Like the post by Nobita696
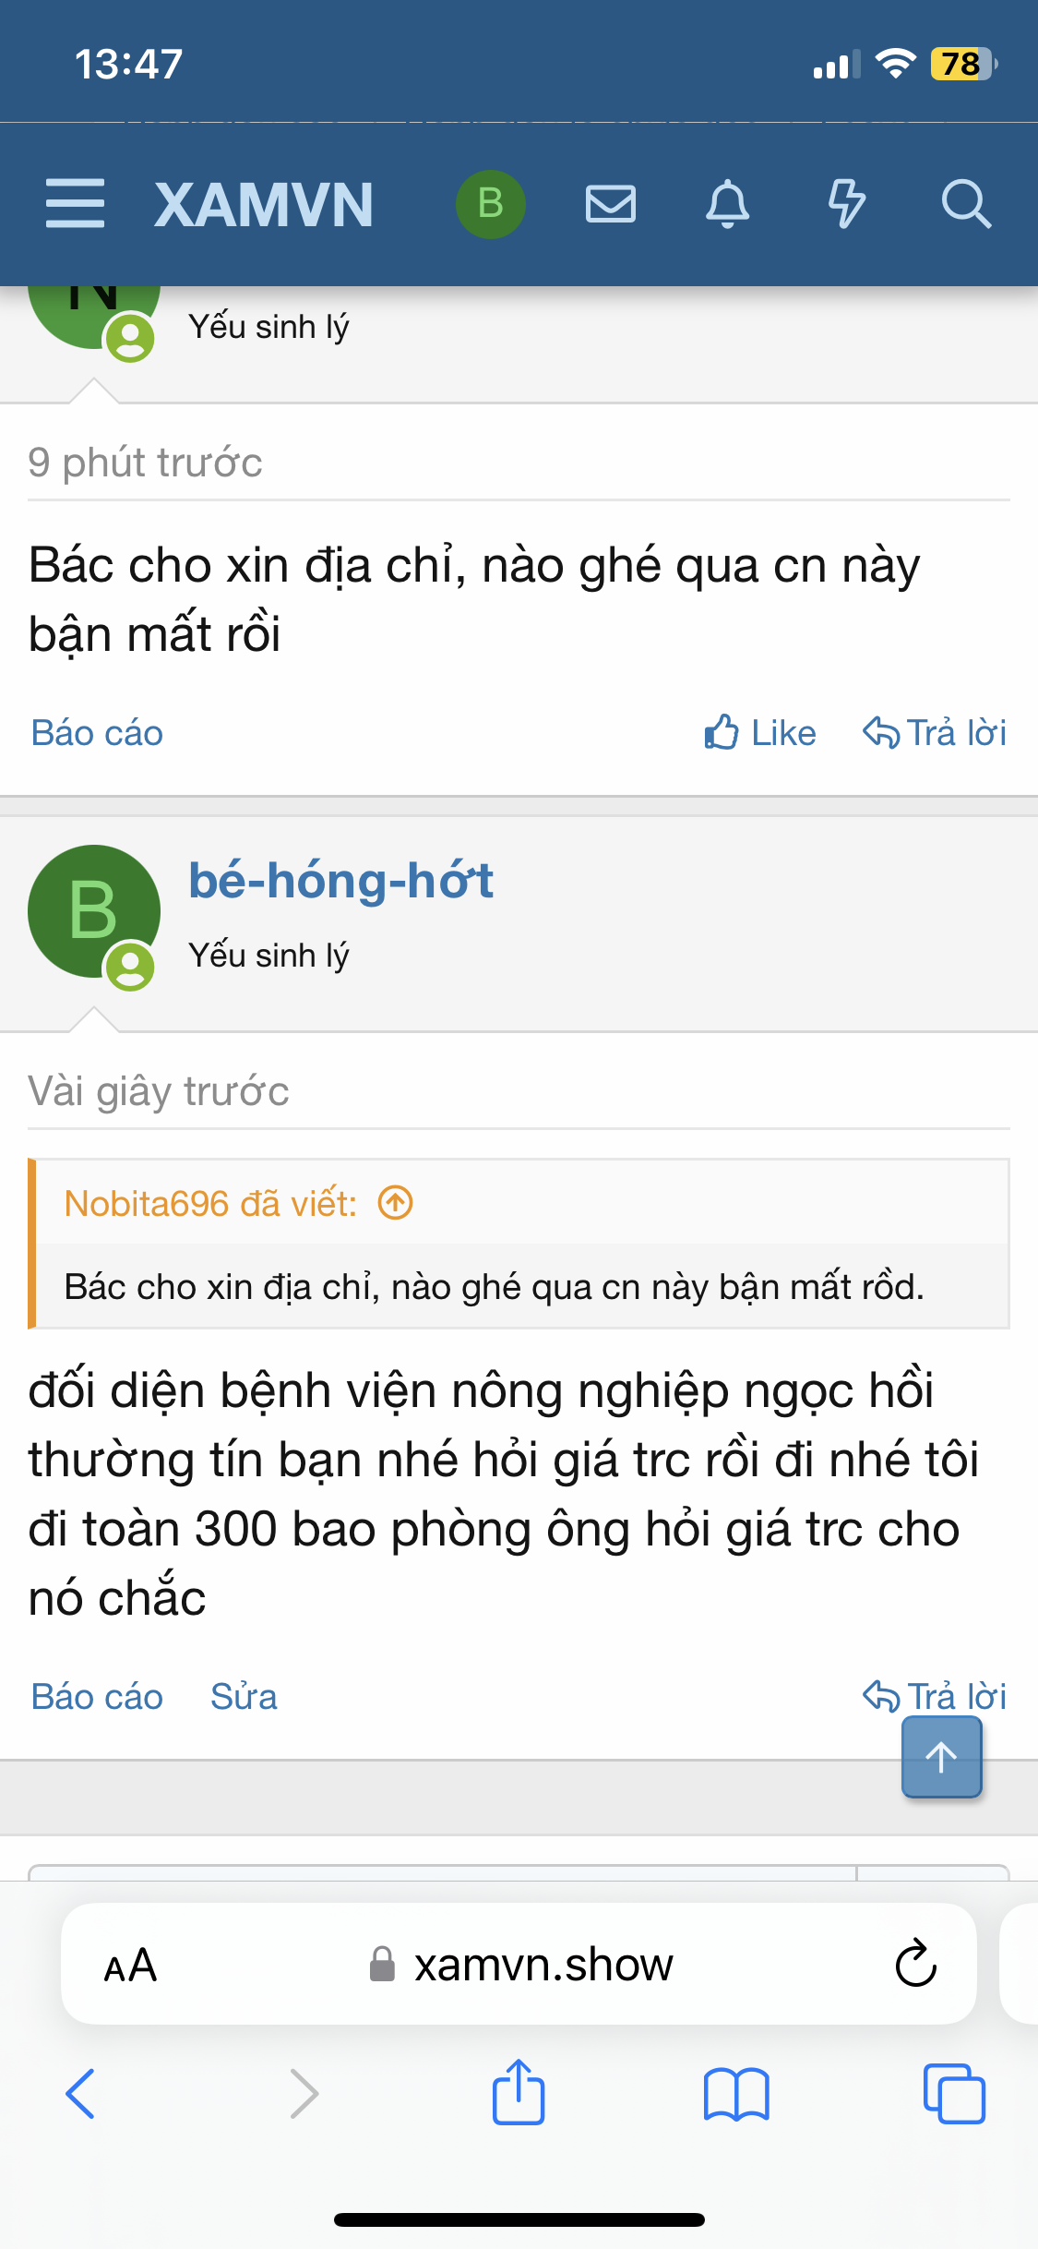 760,733
